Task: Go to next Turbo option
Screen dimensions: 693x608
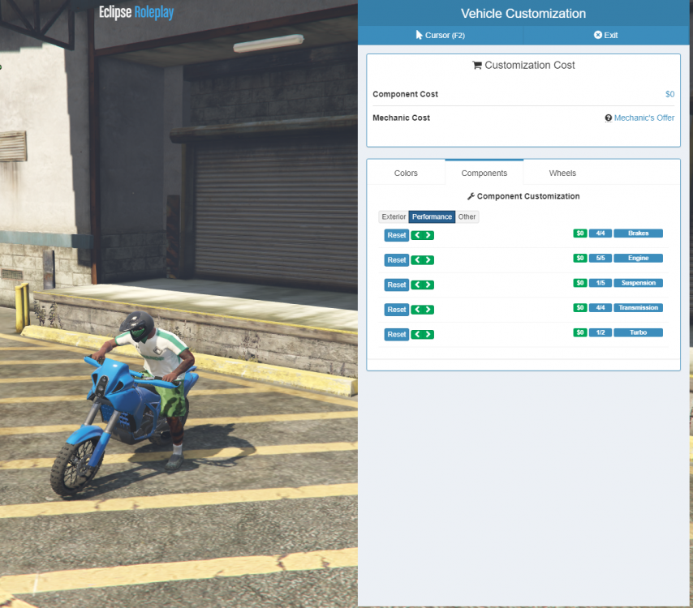Action: click(x=428, y=334)
